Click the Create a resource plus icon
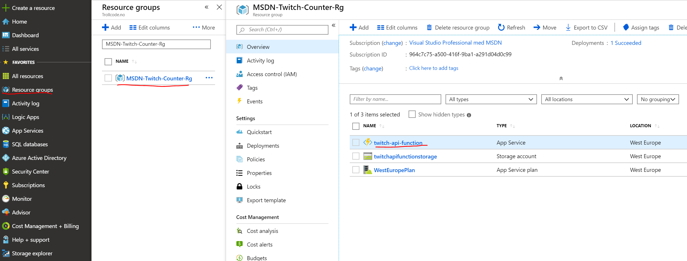687x261 pixels. (6, 8)
